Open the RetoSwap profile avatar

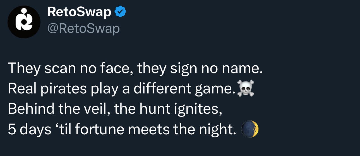click(x=24, y=22)
